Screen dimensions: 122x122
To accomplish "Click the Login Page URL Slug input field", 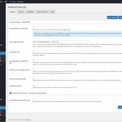I will tap(70, 42).
